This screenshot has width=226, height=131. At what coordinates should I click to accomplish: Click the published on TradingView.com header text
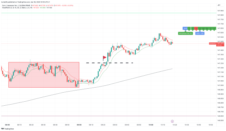pyautogui.click(x=25, y=2)
